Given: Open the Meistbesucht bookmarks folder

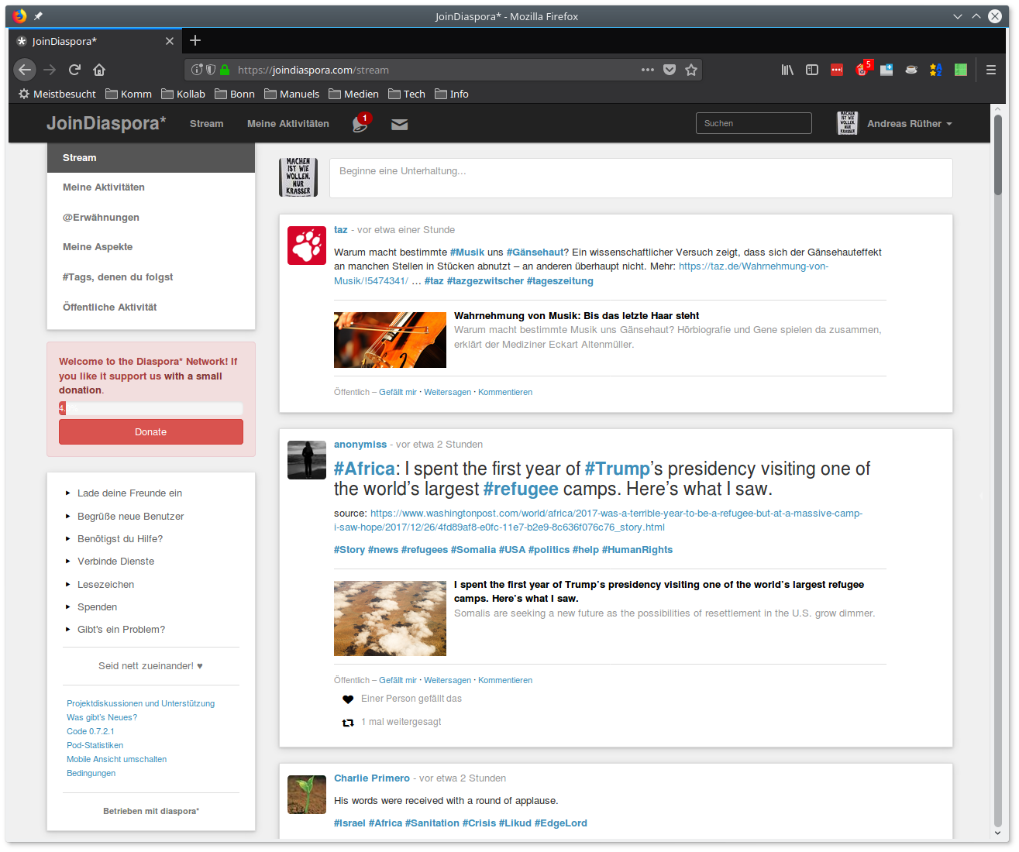Looking at the screenshot, I should click(57, 94).
